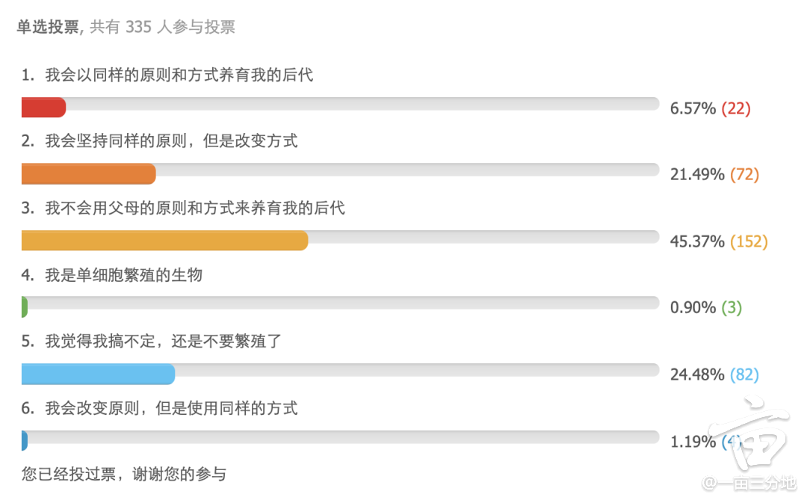
Task: Click the 24.48% (82) vote count
Action: coord(714,374)
